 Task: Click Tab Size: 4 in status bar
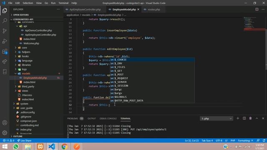point(207,141)
